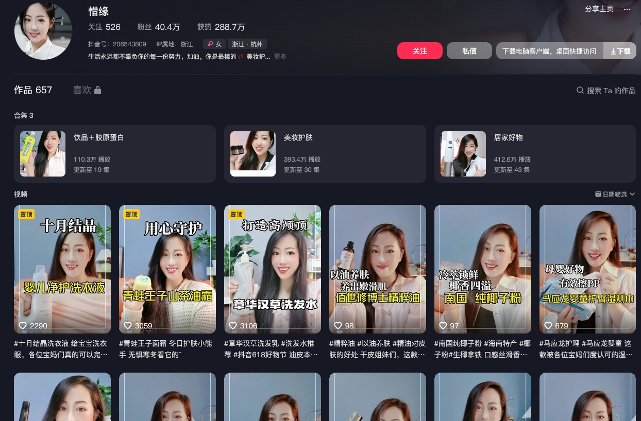Click the caption starting #南国纯椰子粉
Image resolution: width=641 pixels, height=421 pixels.
pyautogui.click(x=483, y=348)
